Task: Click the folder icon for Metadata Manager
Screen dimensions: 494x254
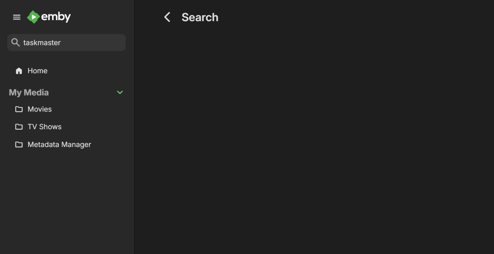Action: coord(19,144)
